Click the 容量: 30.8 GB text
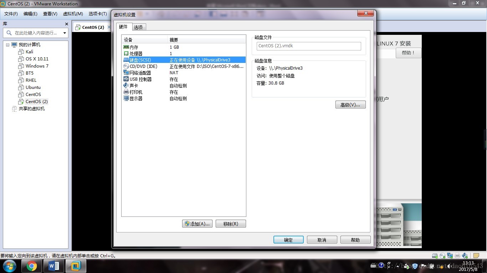This screenshot has height=273, width=487. click(x=270, y=83)
